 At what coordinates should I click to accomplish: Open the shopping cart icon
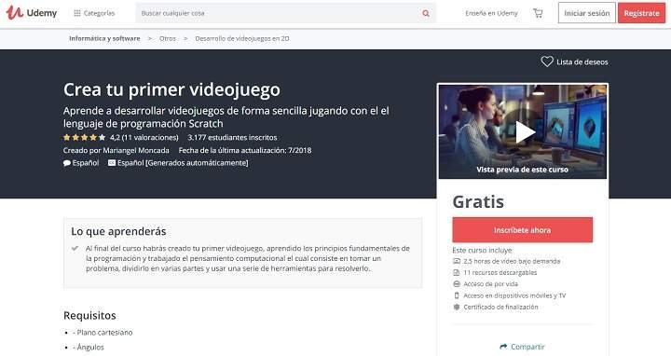point(538,13)
